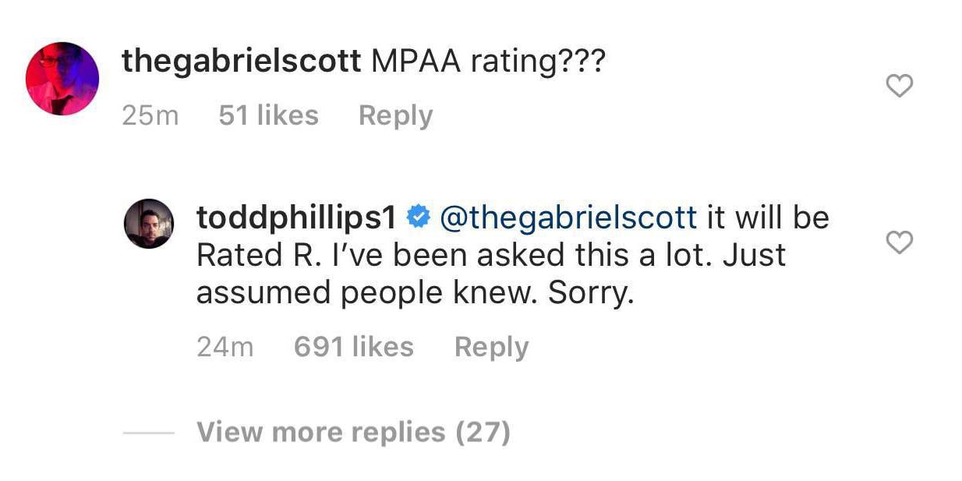Expand View more replies (27)
The width and height of the screenshot is (962, 481).
pyautogui.click(x=353, y=432)
